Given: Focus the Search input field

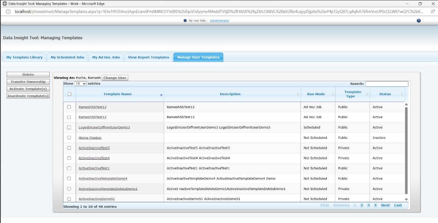Looking at the screenshot, I should pyautogui.click(x=387, y=84).
